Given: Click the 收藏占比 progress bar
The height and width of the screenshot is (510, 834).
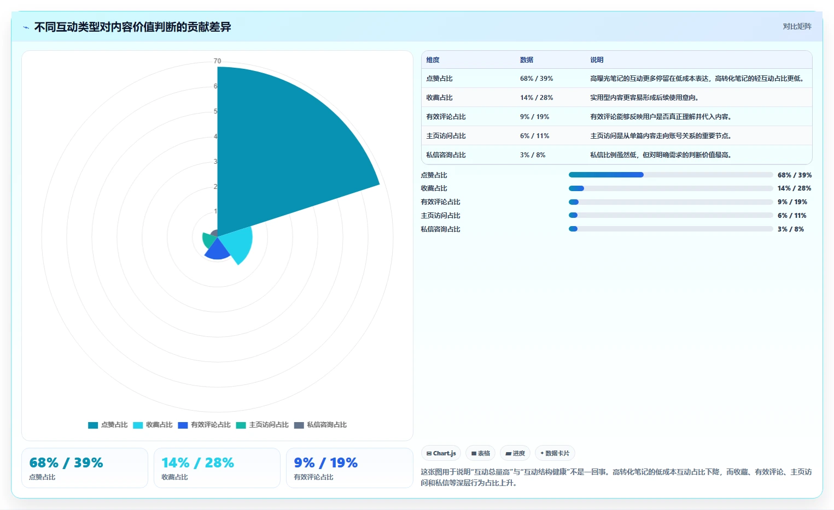Looking at the screenshot, I should [670, 188].
